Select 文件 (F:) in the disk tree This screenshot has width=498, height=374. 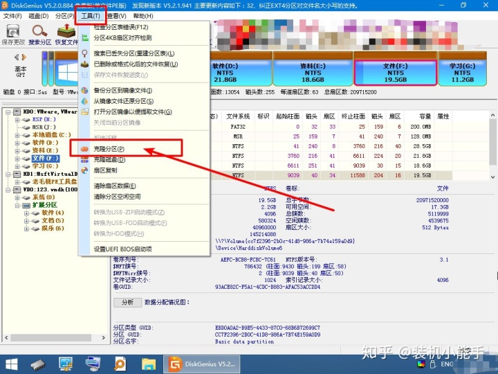click(x=46, y=159)
